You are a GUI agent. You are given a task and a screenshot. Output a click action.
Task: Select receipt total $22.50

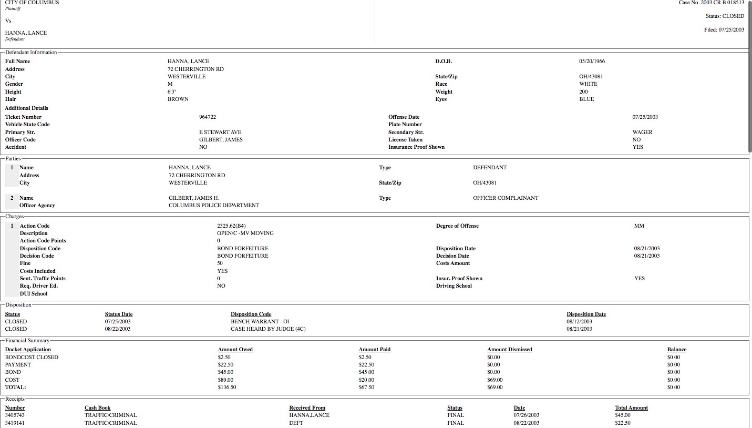point(623,423)
